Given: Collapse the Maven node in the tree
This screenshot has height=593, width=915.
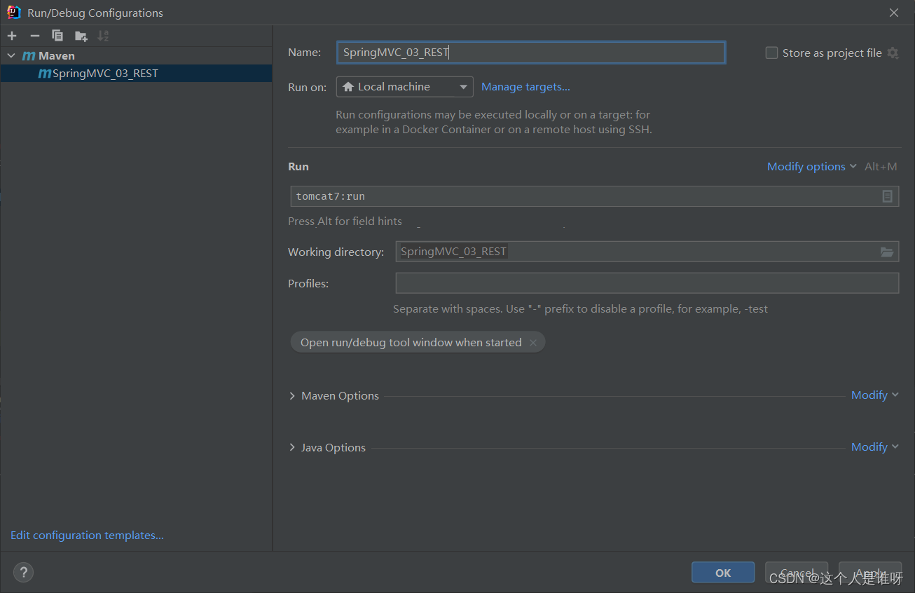Looking at the screenshot, I should click(x=11, y=56).
